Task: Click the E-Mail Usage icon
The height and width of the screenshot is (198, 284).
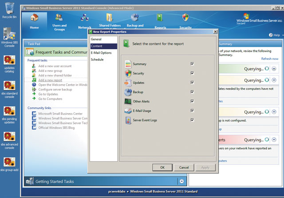Action: tap(128, 111)
